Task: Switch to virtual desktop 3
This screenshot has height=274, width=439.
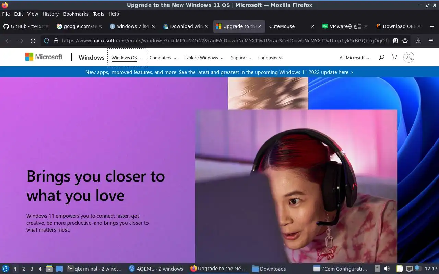Action: coord(32,269)
